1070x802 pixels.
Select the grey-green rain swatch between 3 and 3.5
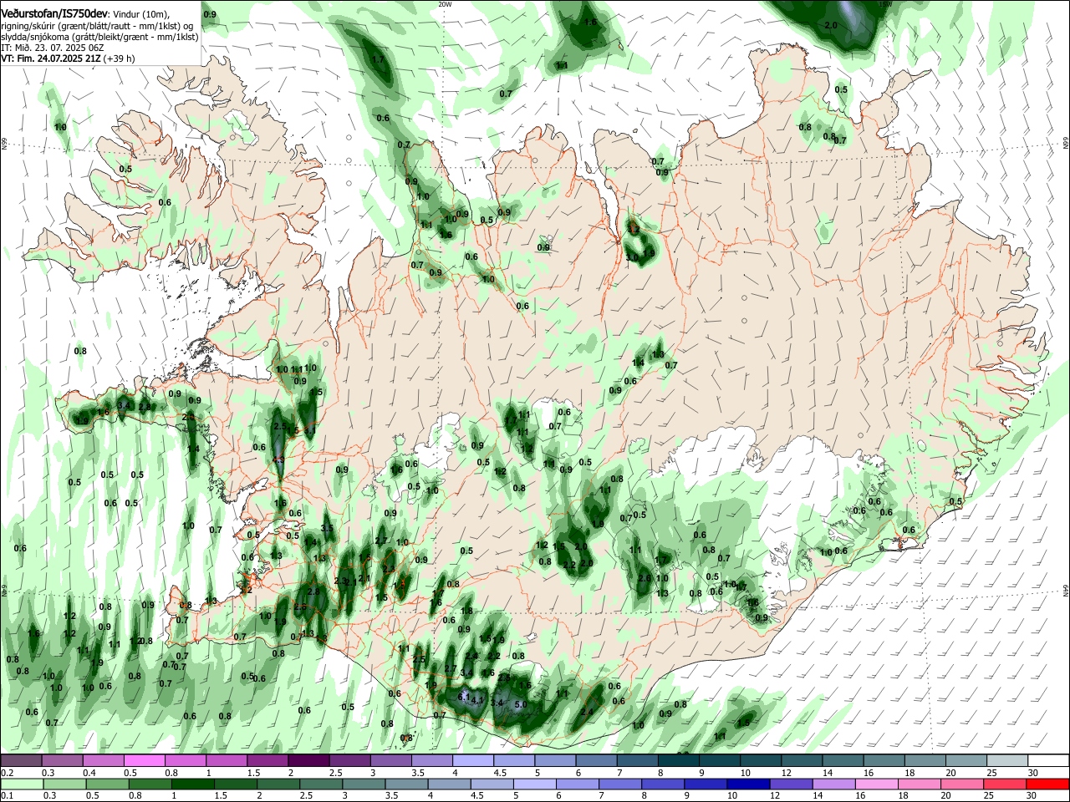[363, 784]
